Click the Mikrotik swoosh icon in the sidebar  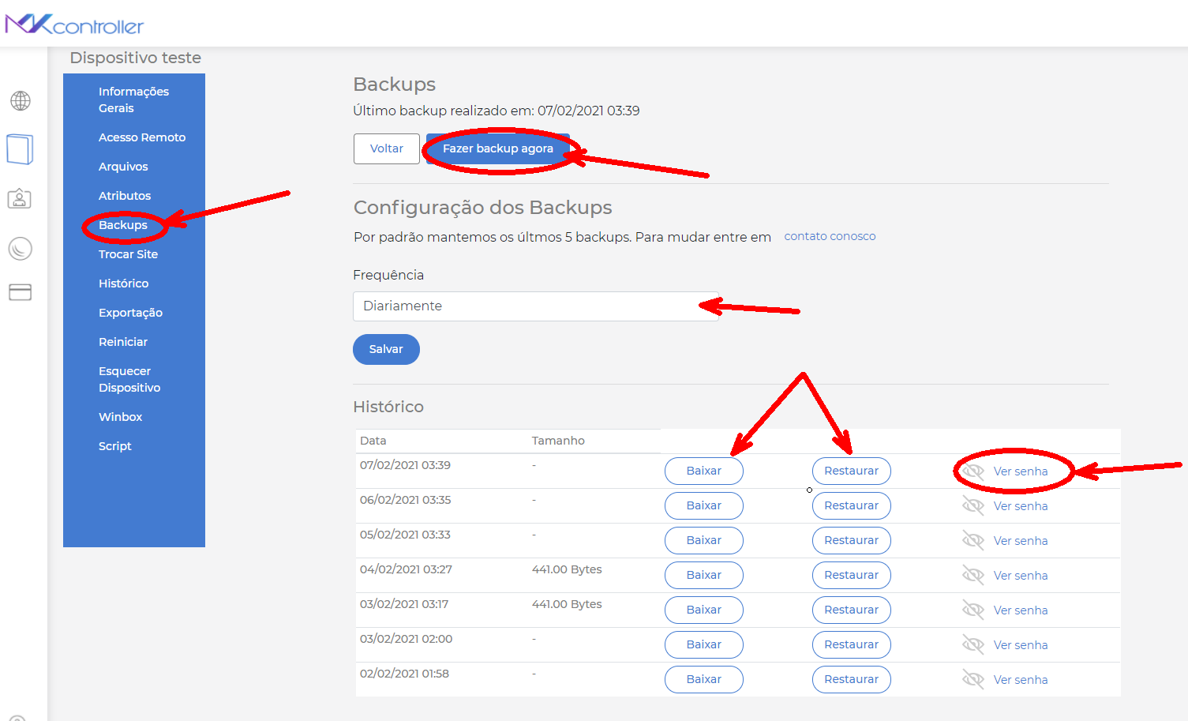point(20,248)
